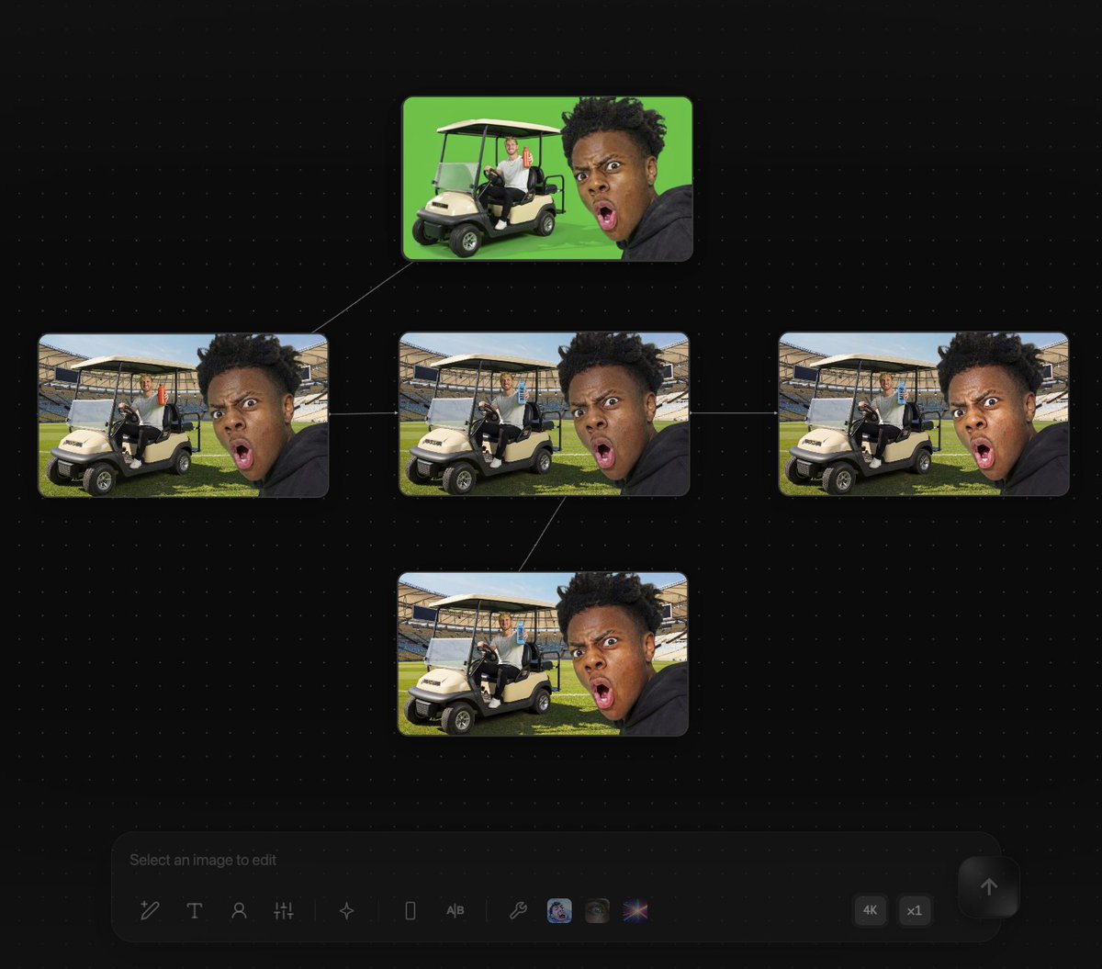The height and width of the screenshot is (969, 1102).
Task: Select the bottom stadium golf cart image
Action: point(543,654)
